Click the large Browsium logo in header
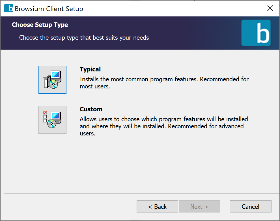280x221 pixels. pyautogui.click(x=256, y=33)
